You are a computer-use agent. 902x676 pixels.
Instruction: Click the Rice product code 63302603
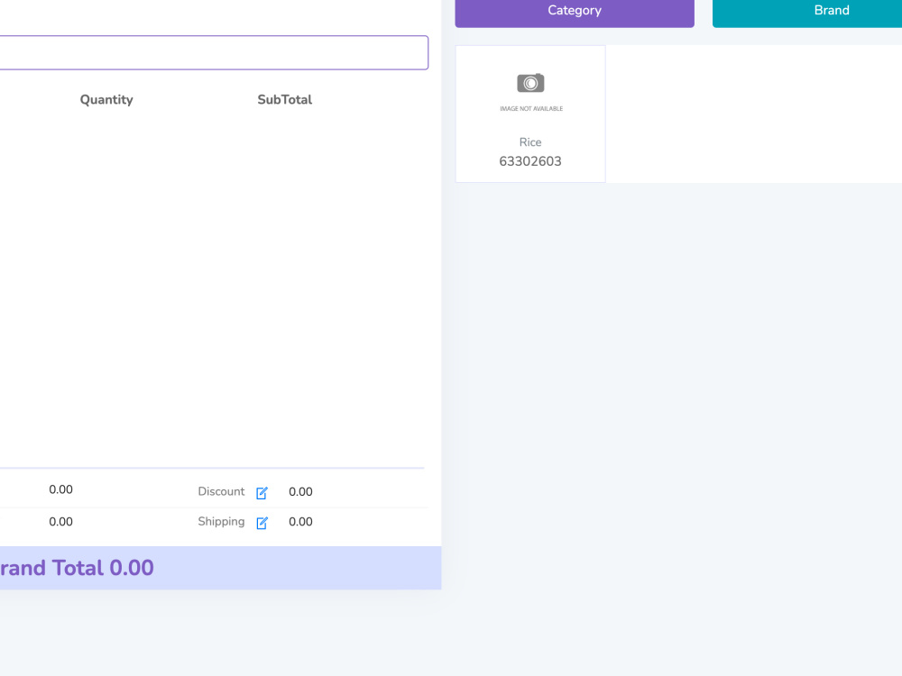tap(530, 161)
